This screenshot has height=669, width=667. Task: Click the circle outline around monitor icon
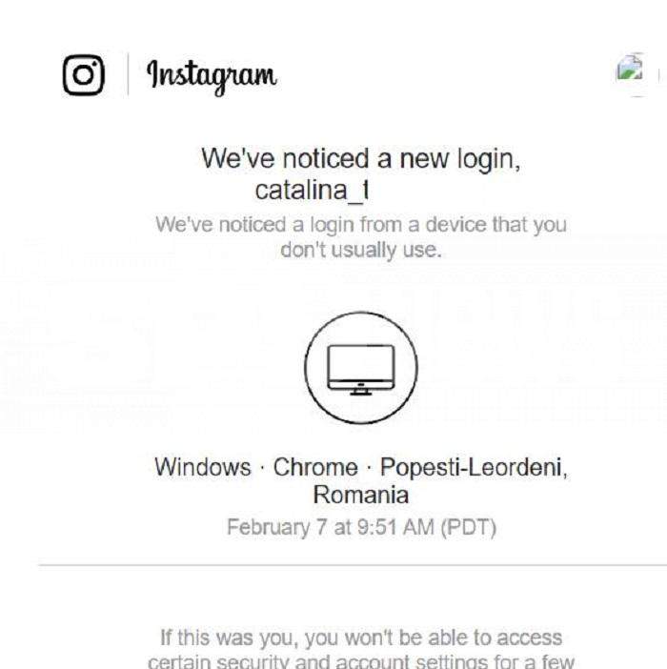307,369
